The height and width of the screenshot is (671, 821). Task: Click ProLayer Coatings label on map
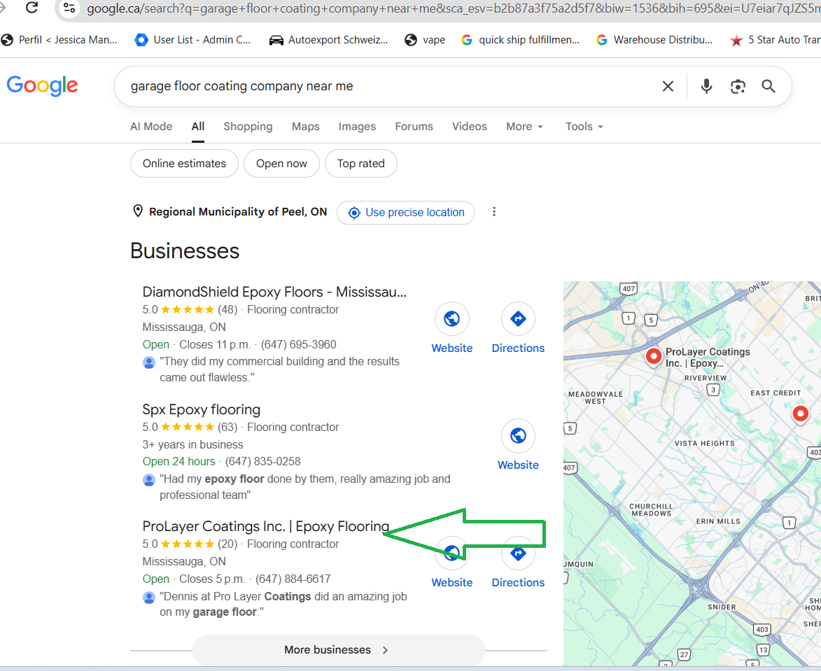click(708, 358)
